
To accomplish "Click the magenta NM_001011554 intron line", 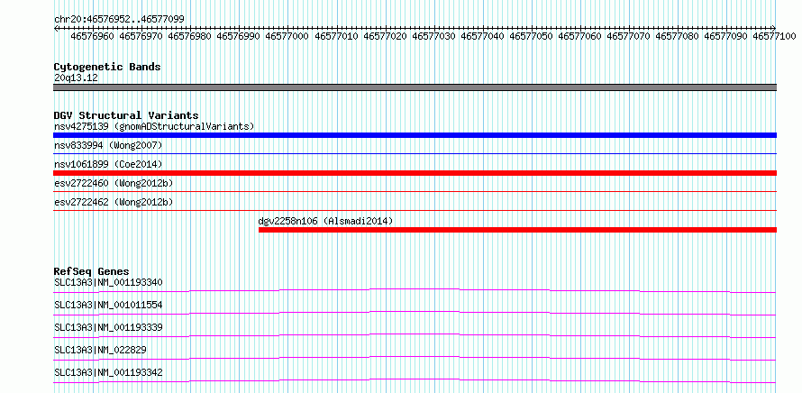I will 415,313.
